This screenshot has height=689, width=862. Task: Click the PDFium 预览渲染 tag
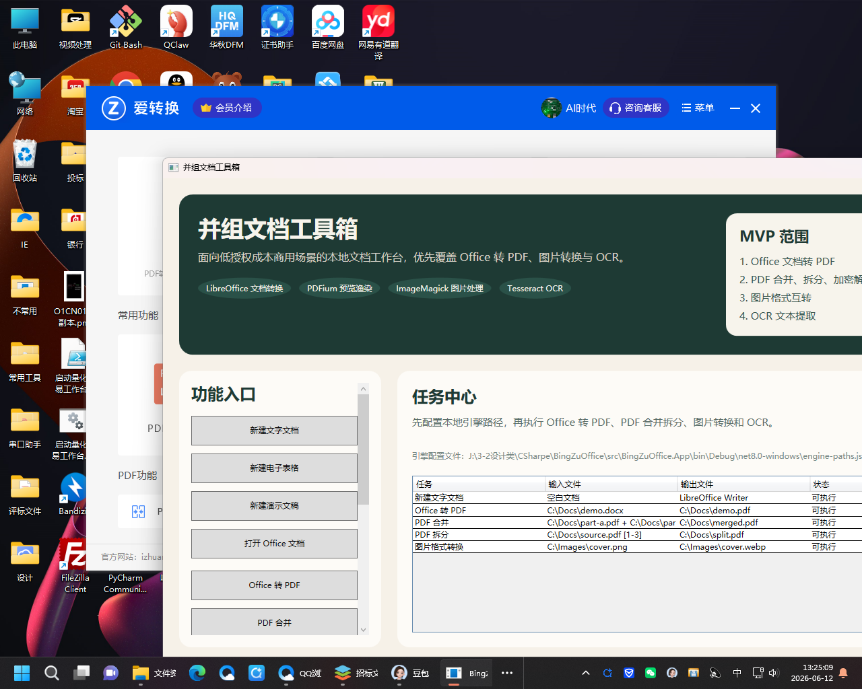point(339,288)
